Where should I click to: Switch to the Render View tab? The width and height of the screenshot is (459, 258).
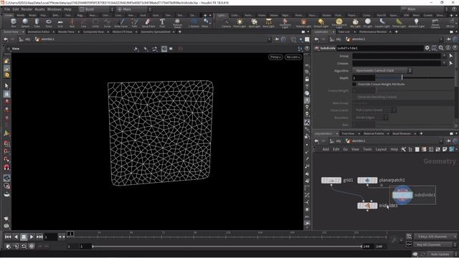[x=66, y=32]
